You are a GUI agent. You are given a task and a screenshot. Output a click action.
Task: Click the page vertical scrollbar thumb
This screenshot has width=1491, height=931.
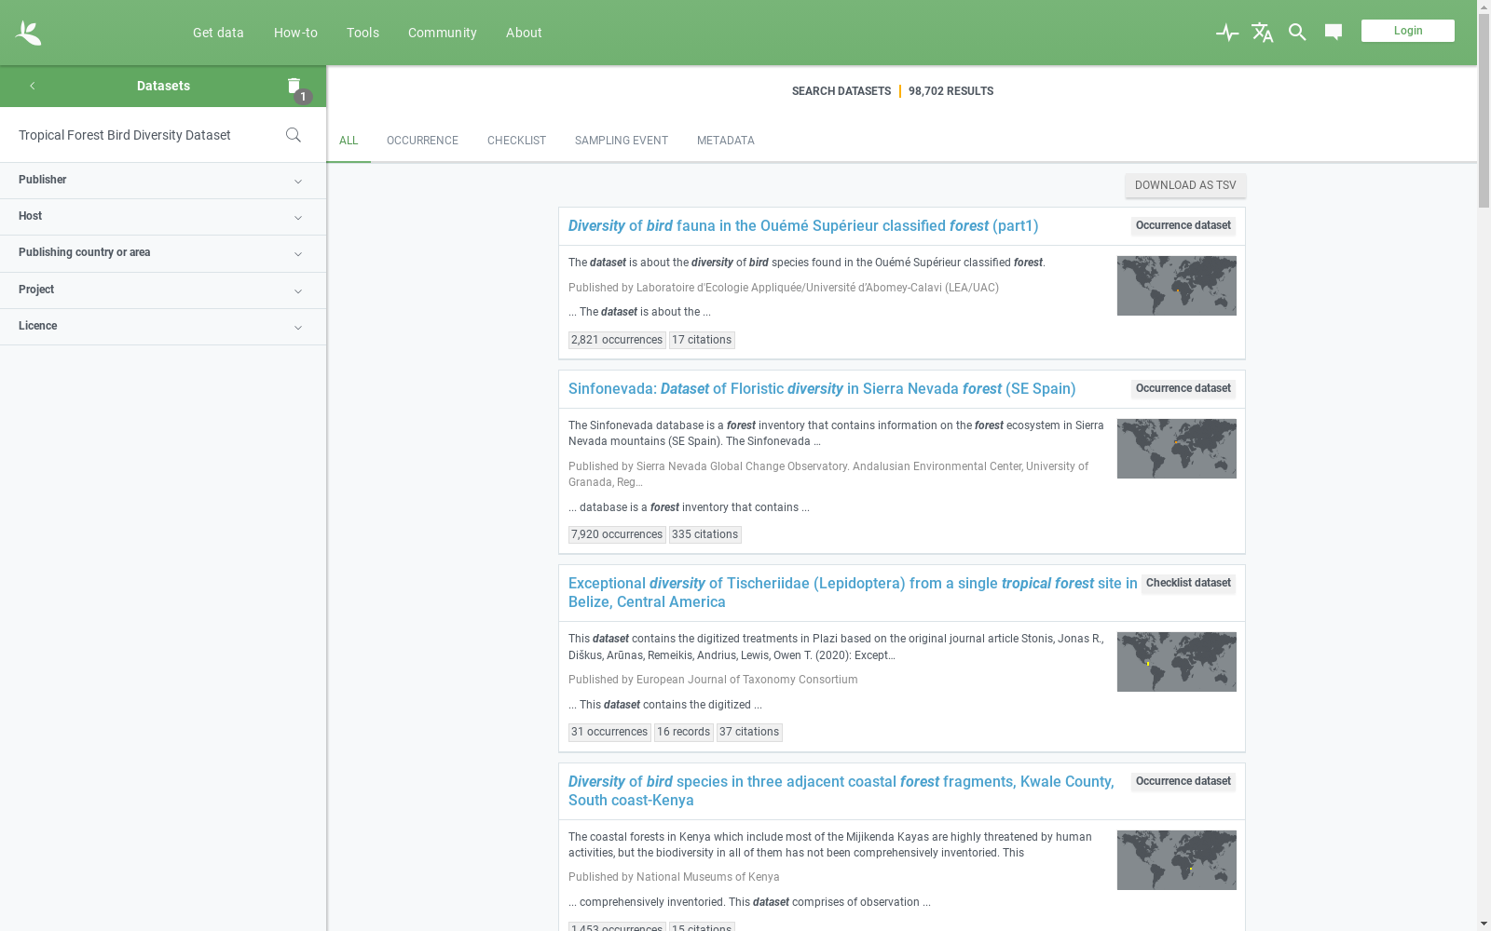(x=1484, y=112)
